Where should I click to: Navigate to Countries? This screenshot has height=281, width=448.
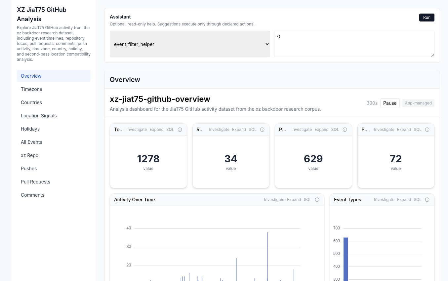point(54,102)
